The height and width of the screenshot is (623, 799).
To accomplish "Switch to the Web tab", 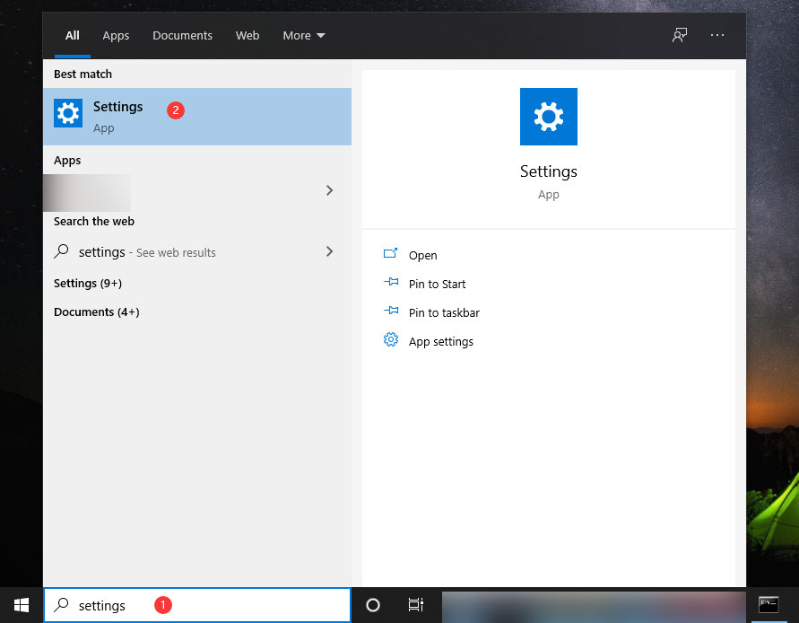I will coord(248,36).
